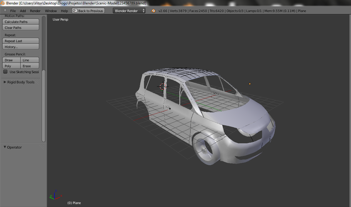This screenshot has width=351, height=207.
Task: Click the Calculate Paths button
Action: [x=21, y=22]
